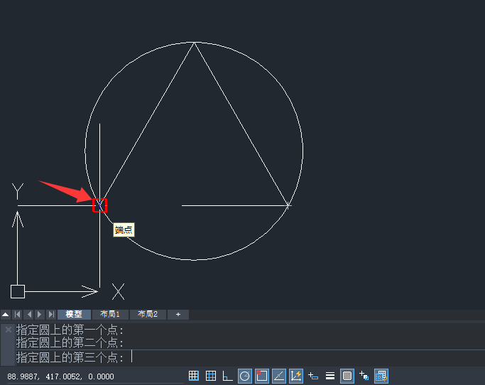Image resolution: width=485 pixels, height=385 pixels.
Task: Click command history line 指定圆上的第二个点
Action: [70, 342]
